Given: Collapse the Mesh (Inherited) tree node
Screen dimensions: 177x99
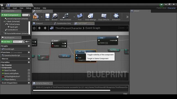Looking at the screenshot, I should point(4,21).
